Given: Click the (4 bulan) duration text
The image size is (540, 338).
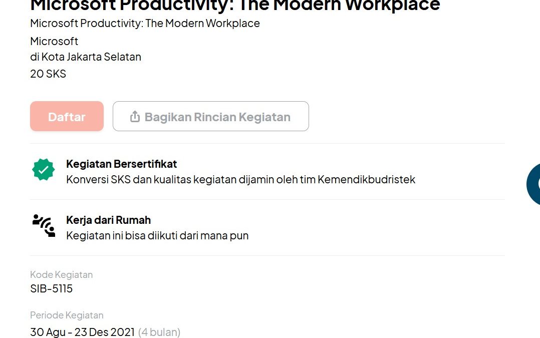Looking at the screenshot, I should (x=159, y=332).
